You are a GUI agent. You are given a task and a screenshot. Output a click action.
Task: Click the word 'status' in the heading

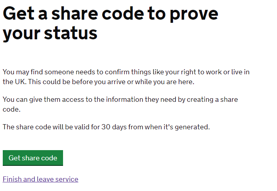pyautogui.click(x=71, y=33)
